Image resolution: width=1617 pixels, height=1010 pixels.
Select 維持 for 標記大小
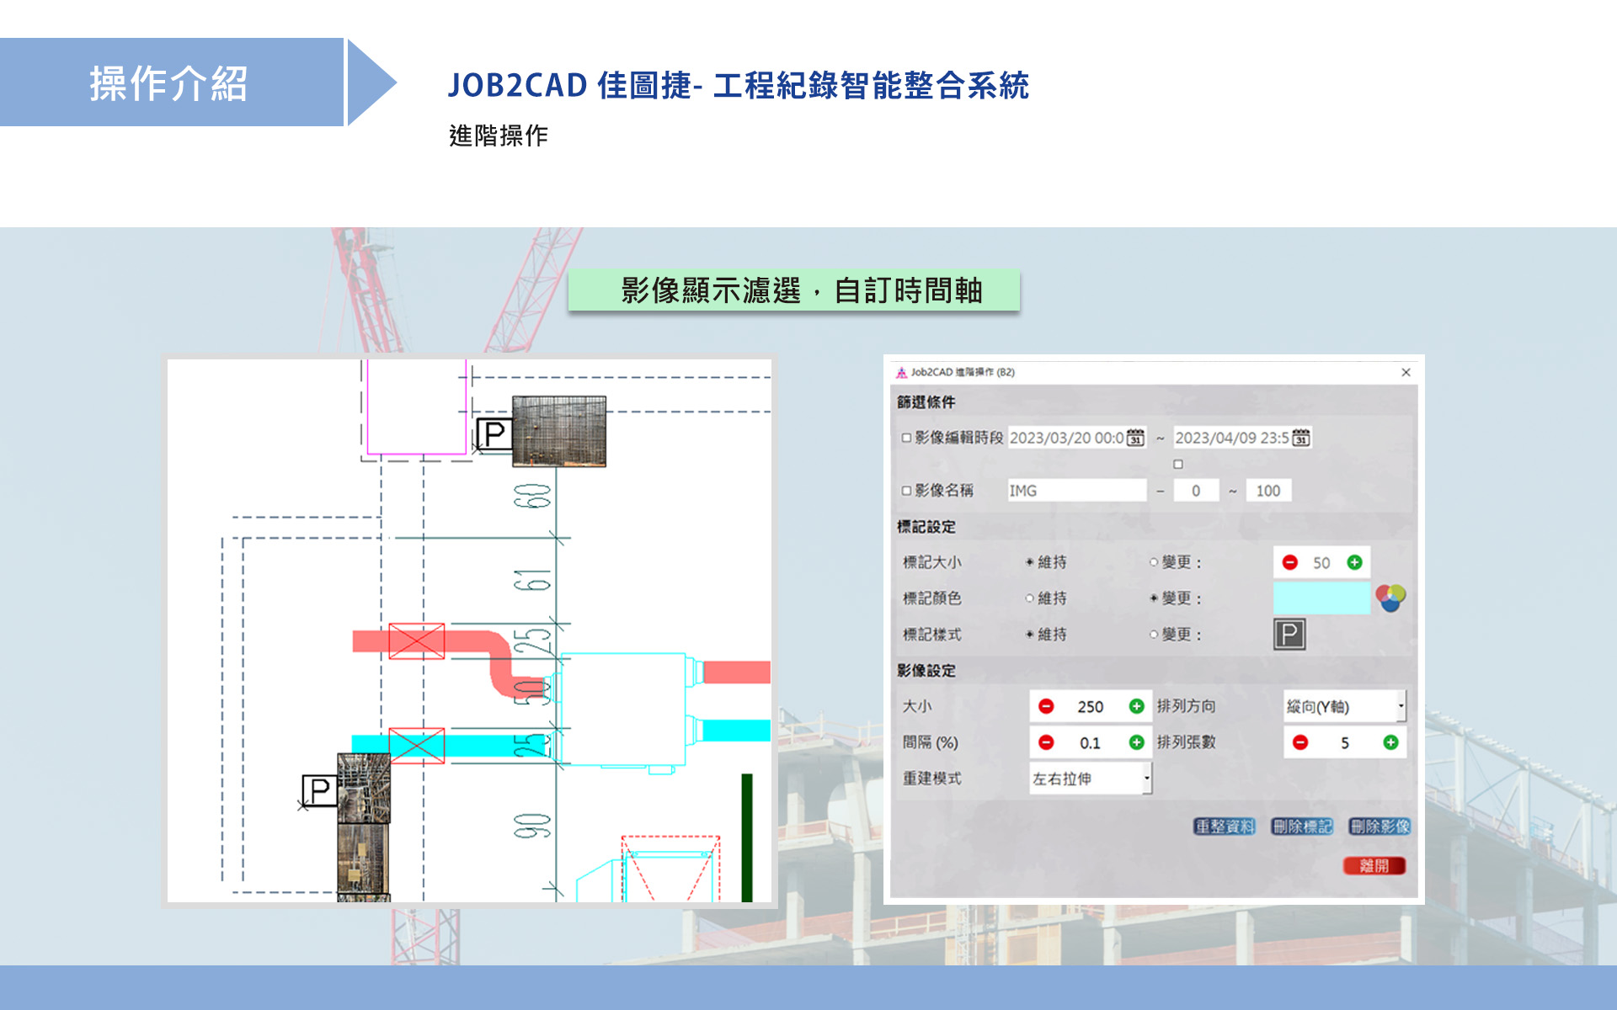(1029, 562)
